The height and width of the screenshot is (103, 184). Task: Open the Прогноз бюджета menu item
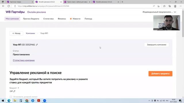pyautogui.click(x=31, y=19)
